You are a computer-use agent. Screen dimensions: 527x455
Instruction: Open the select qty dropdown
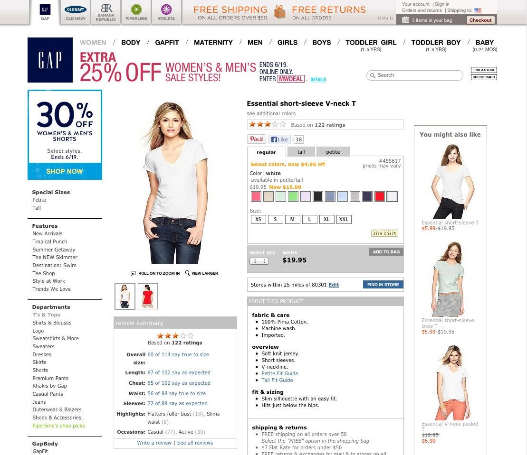(259, 261)
